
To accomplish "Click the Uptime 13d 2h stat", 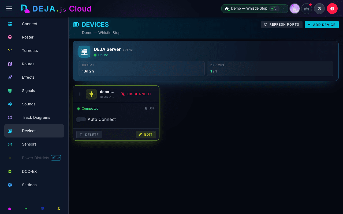I will point(141,68).
